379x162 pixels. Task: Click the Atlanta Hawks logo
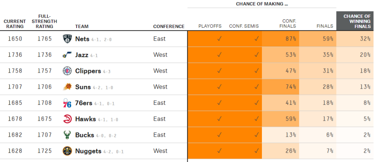click(67, 119)
